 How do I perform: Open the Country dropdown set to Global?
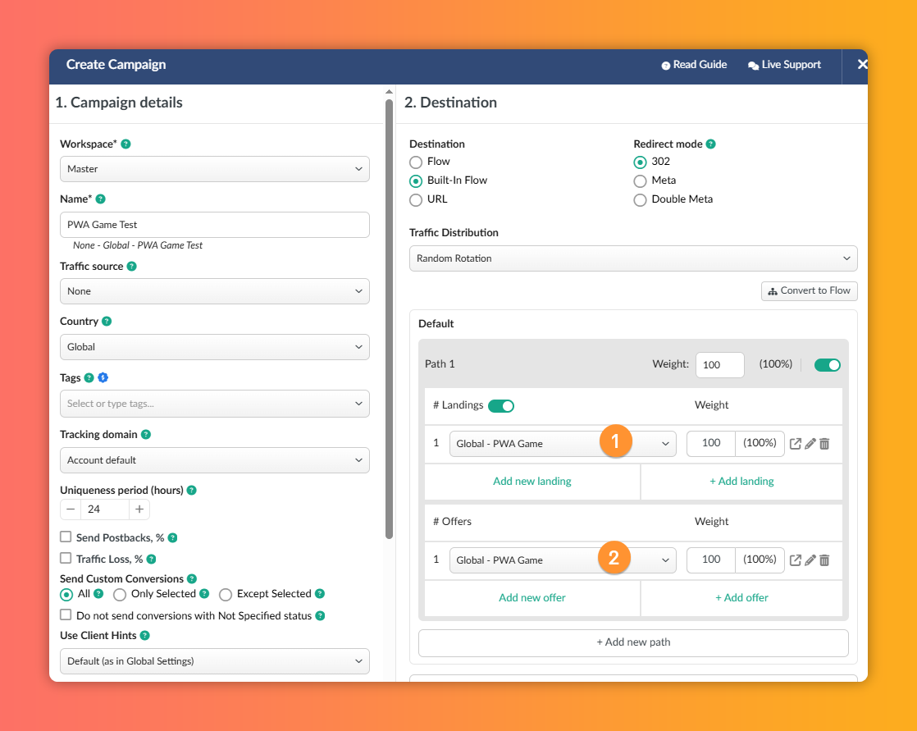coord(214,347)
